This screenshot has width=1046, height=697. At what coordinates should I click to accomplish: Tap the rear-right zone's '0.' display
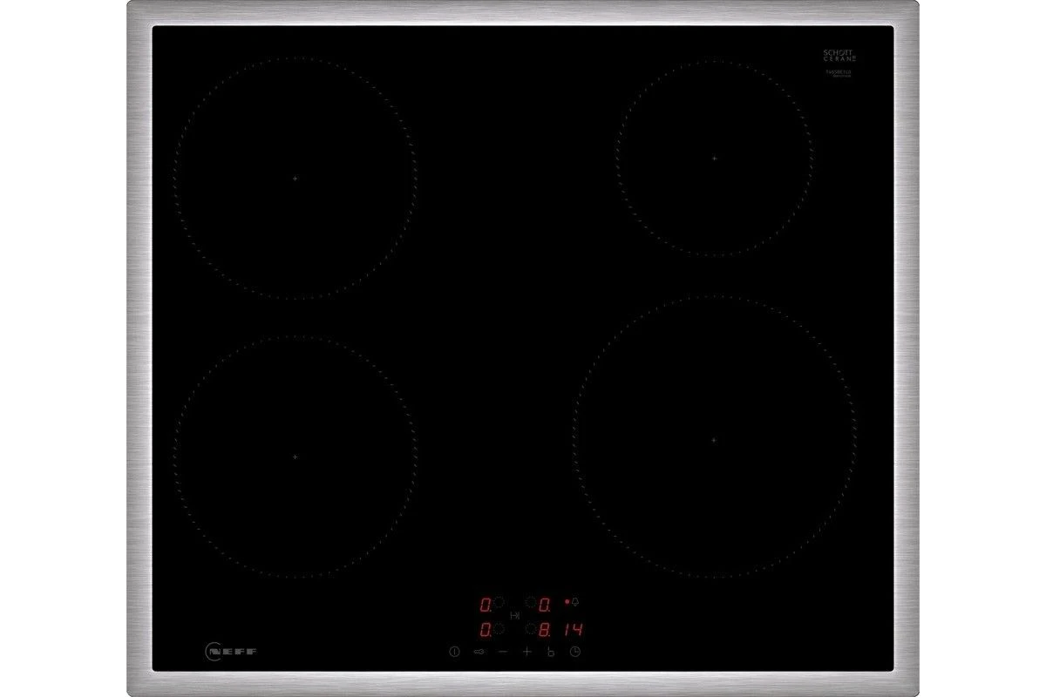point(546,603)
